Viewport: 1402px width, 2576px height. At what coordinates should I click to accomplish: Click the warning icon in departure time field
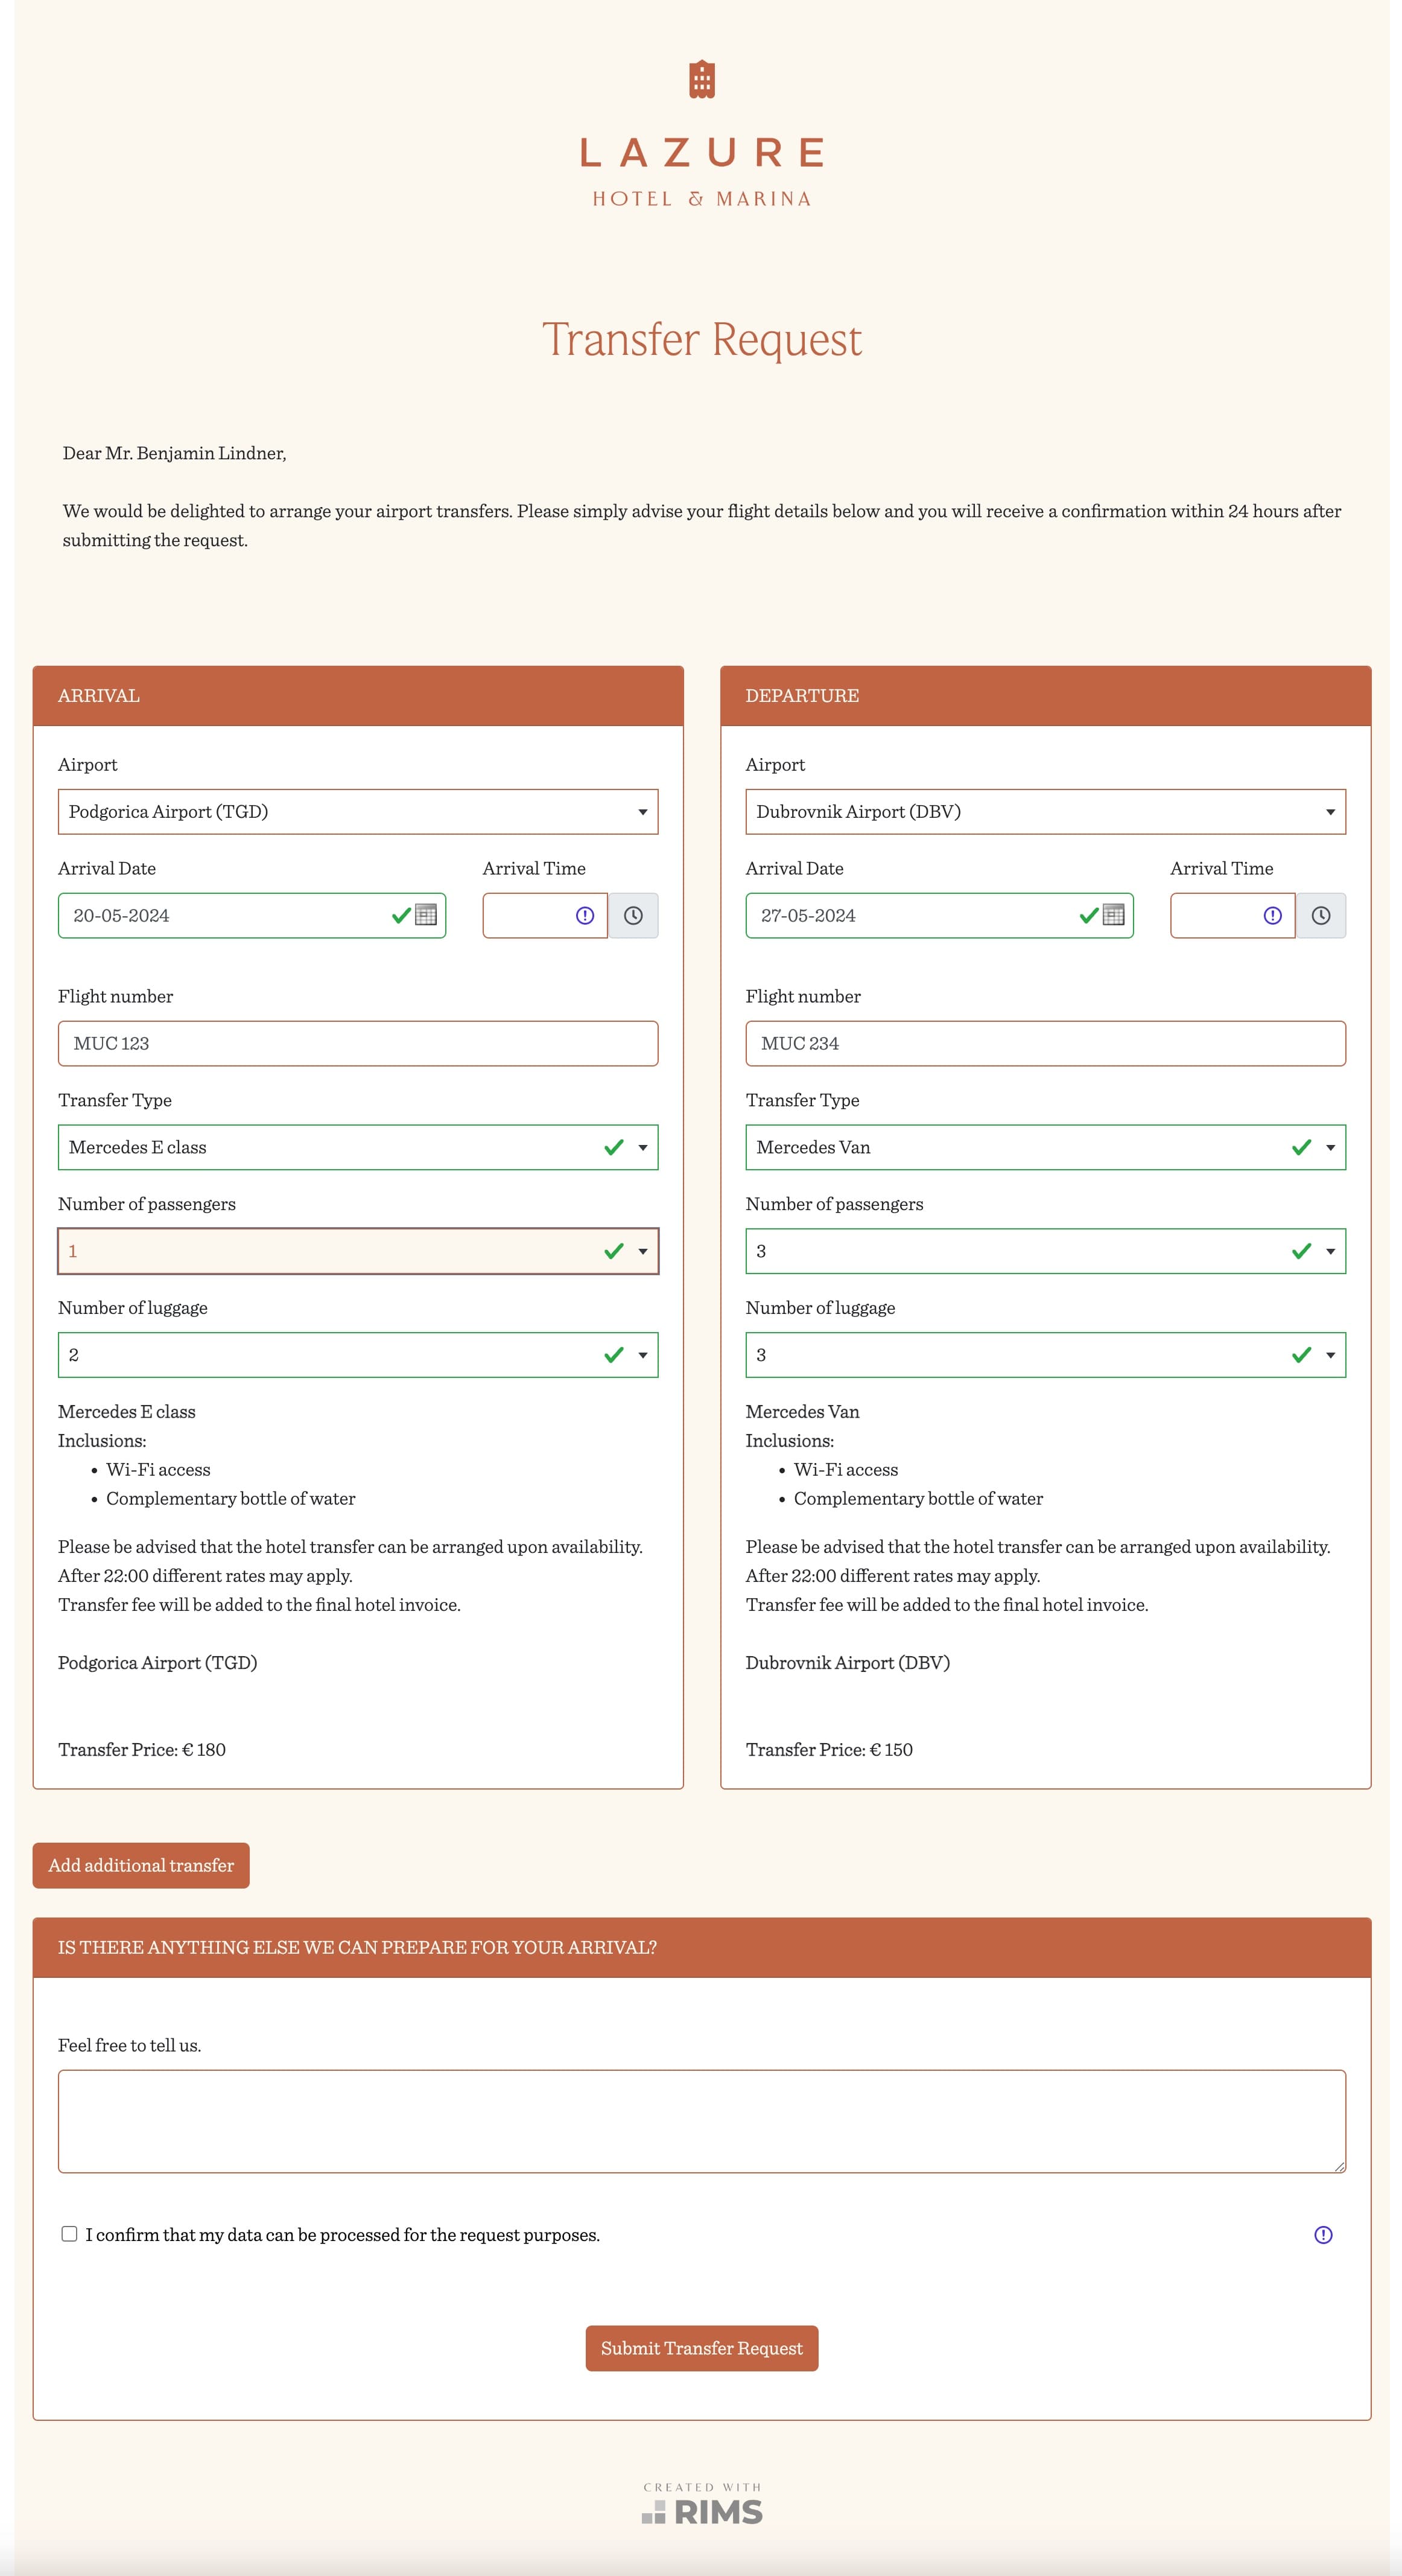coord(1272,915)
